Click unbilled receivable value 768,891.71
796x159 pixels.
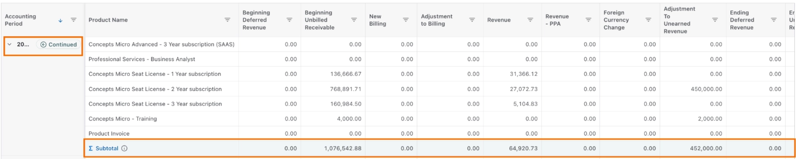click(x=346, y=89)
